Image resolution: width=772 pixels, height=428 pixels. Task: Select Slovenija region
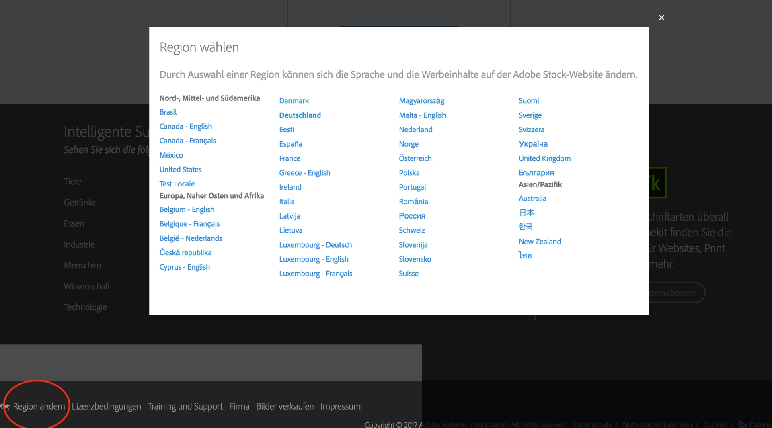413,245
